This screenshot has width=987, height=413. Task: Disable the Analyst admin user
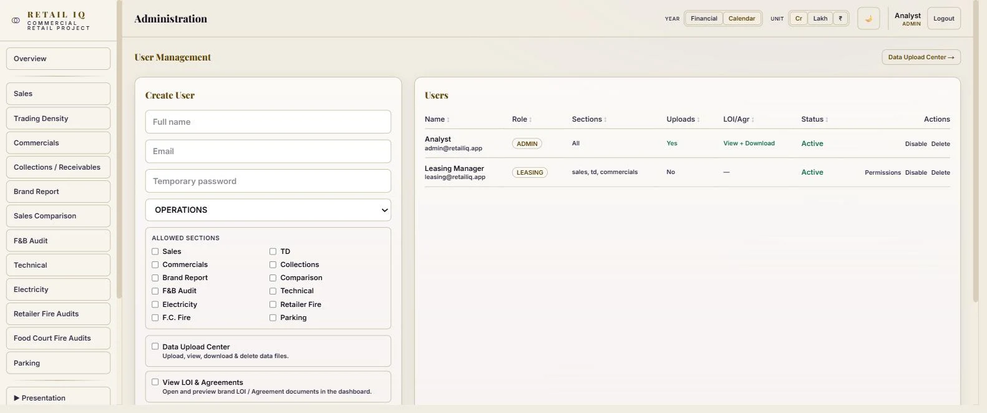point(916,144)
